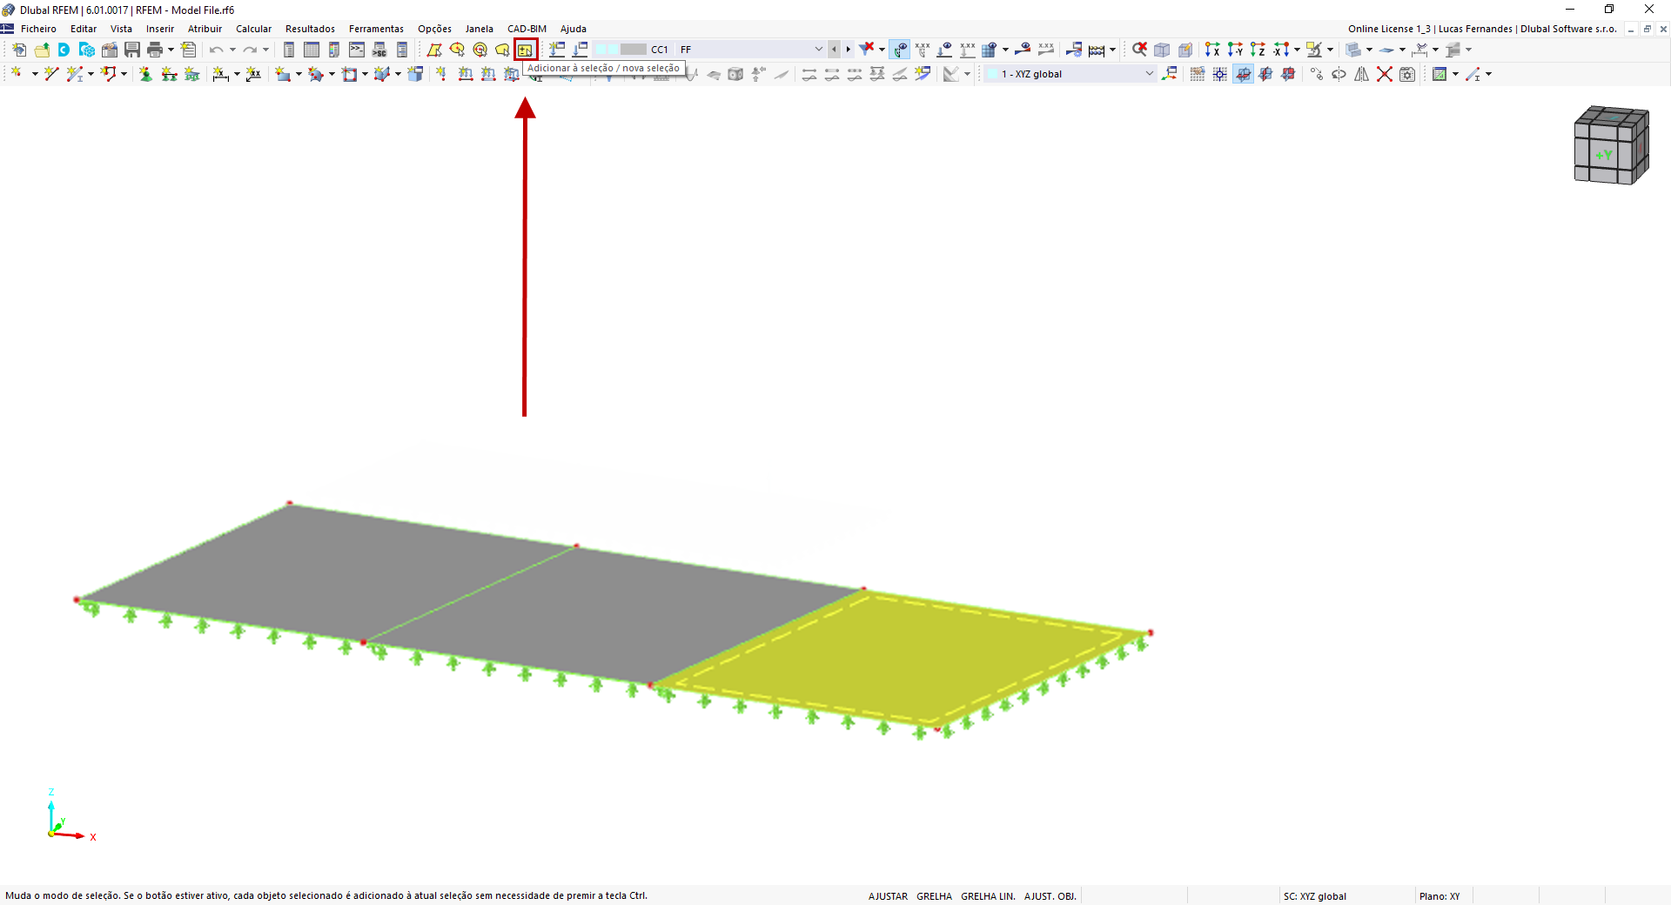Screen dimensions: 1671x905
Task: Click the SC: XYZ global status field
Action: point(1314,896)
